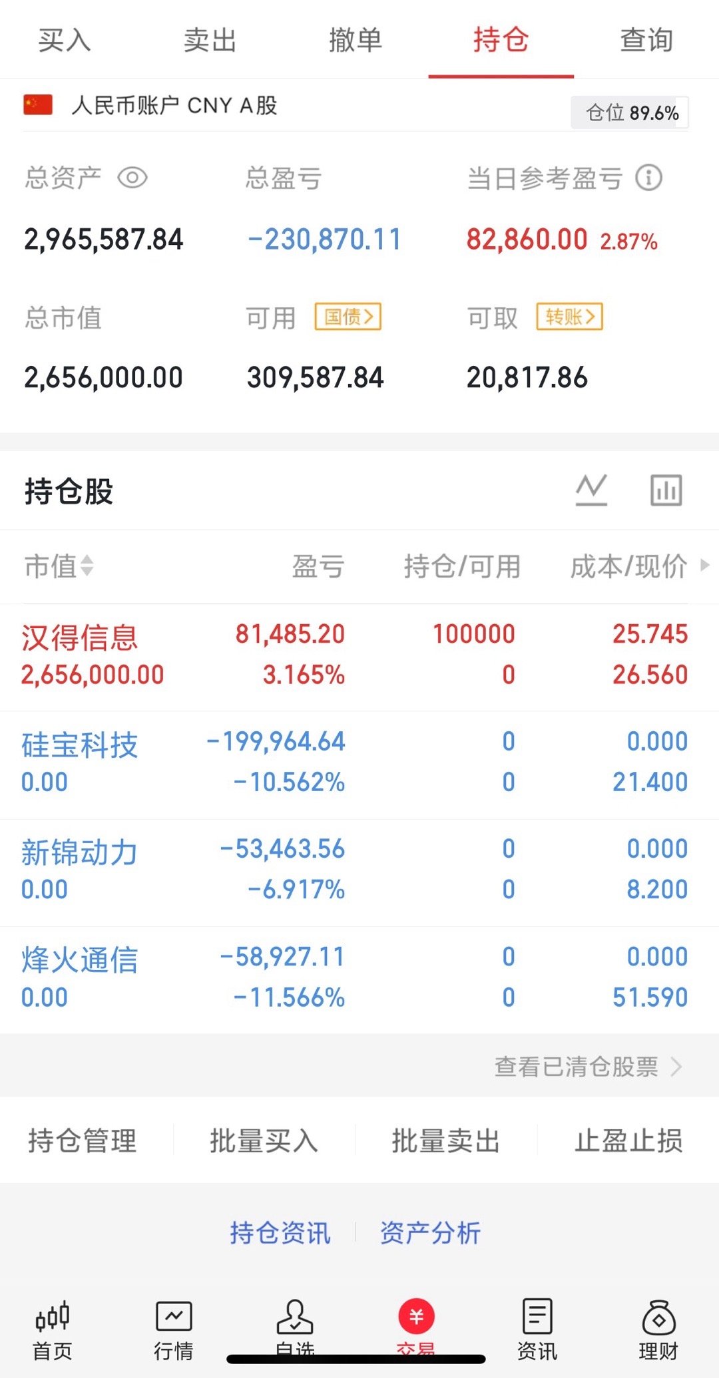This screenshot has width=719, height=1378.
Task: Open the 新锦动力 holding row
Action: (x=359, y=872)
